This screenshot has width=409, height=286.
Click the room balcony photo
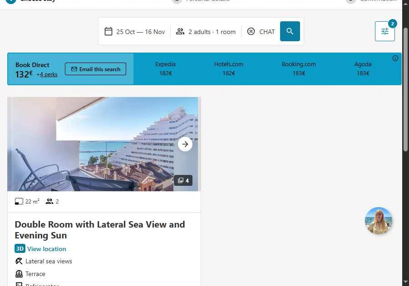point(104,144)
